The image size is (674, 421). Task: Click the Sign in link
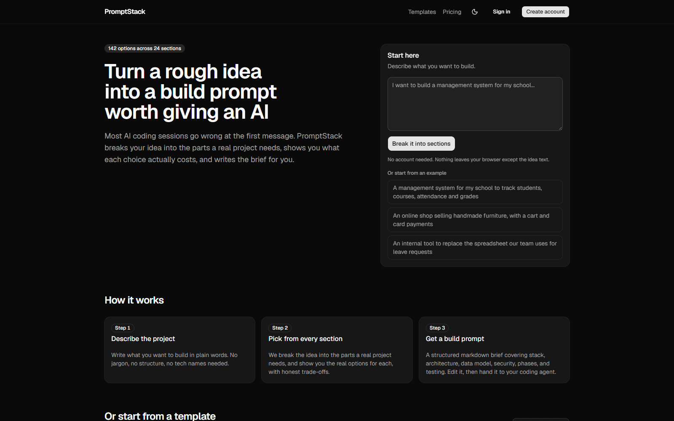(x=501, y=12)
